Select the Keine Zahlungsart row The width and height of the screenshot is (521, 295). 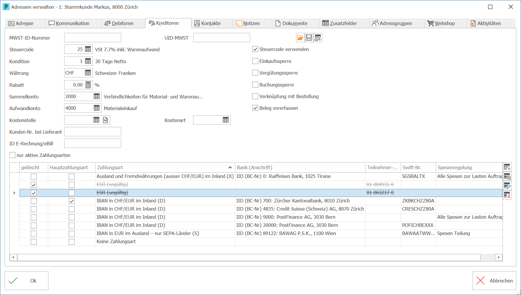coord(261,242)
